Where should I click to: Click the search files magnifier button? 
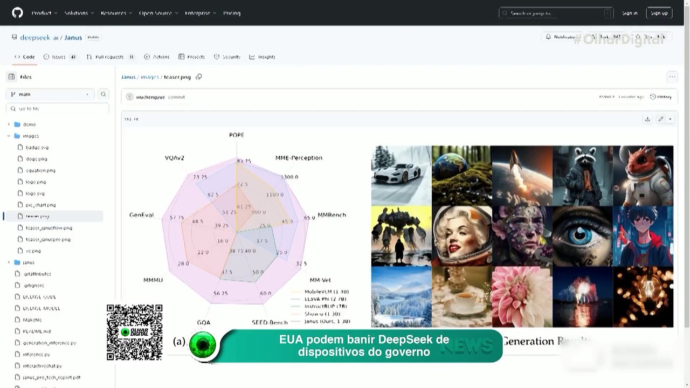coord(103,94)
